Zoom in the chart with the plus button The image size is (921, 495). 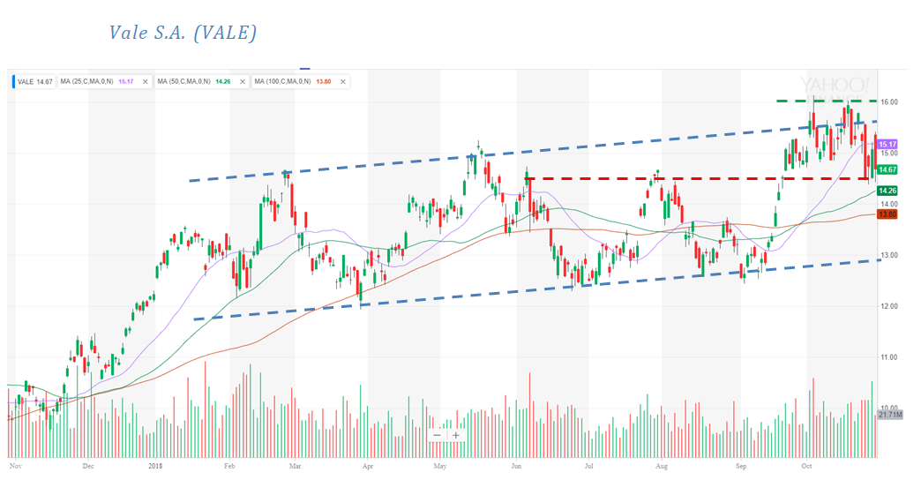pyautogui.click(x=456, y=435)
